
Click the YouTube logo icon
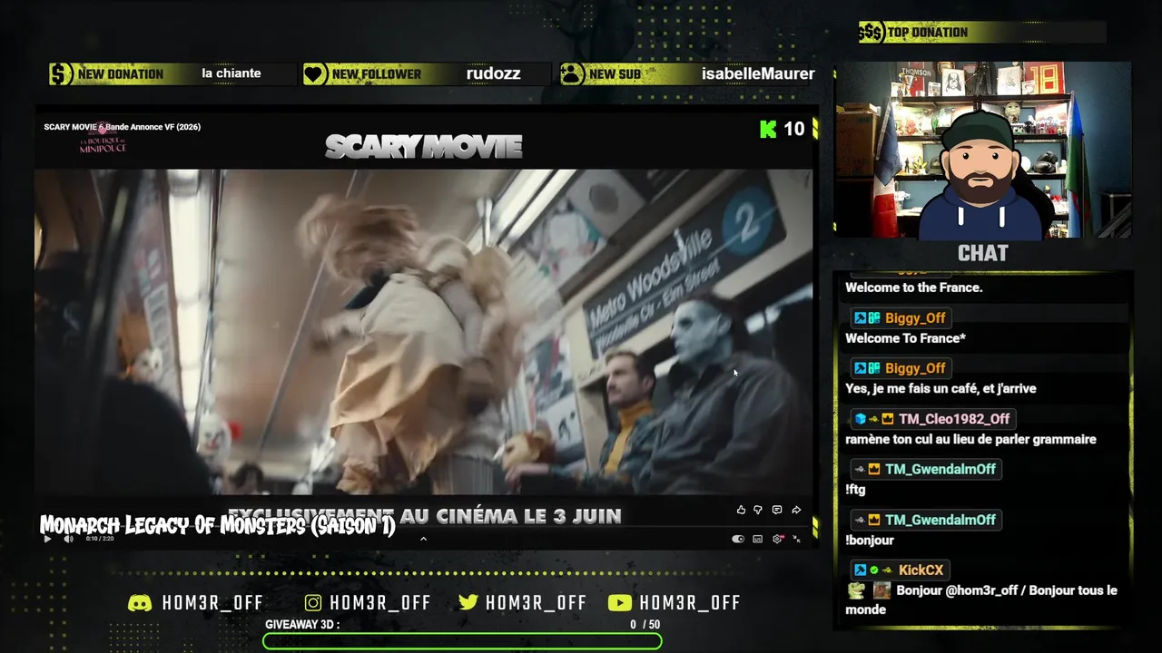[x=620, y=603]
